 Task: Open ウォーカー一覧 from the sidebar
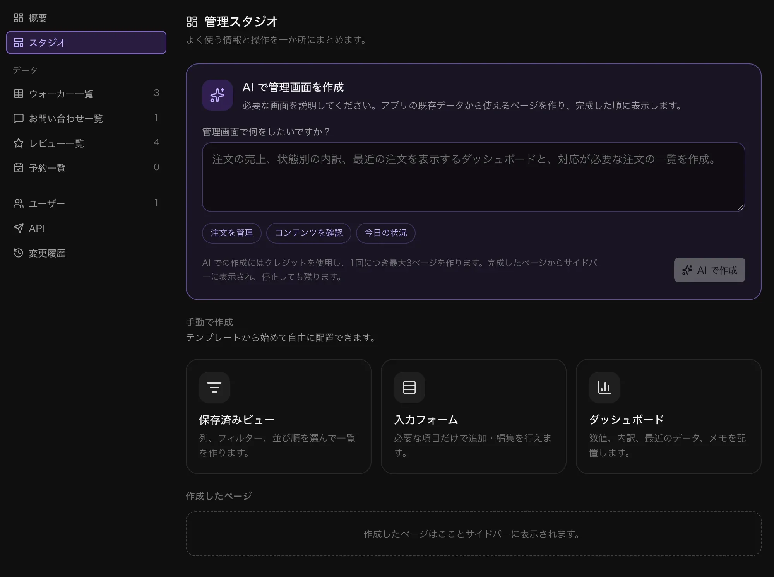coord(86,94)
